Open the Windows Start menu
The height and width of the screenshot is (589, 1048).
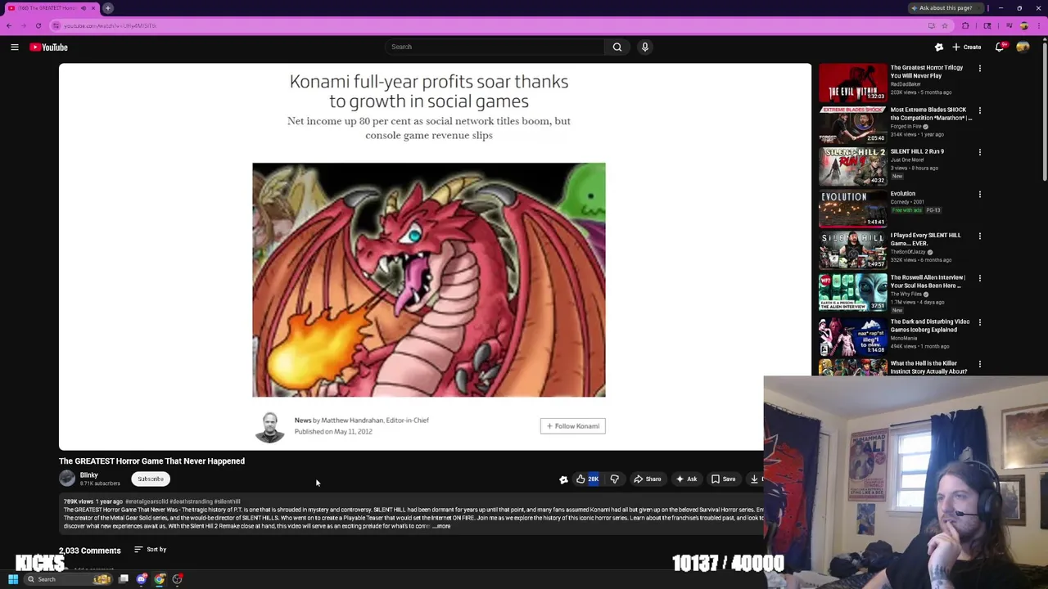pyautogui.click(x=13, y=579)
